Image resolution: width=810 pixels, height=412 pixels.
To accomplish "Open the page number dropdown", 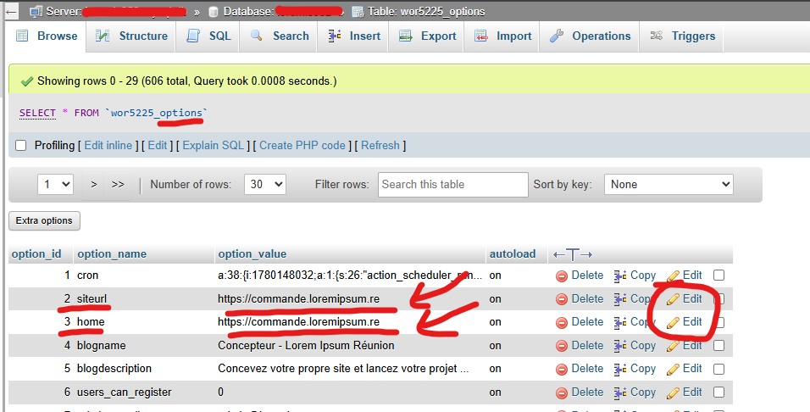I will tap(55, 184).
